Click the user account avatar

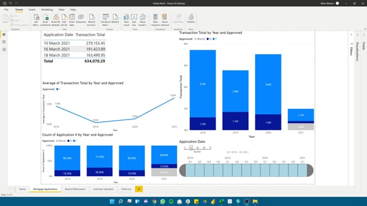click(337, 3)
